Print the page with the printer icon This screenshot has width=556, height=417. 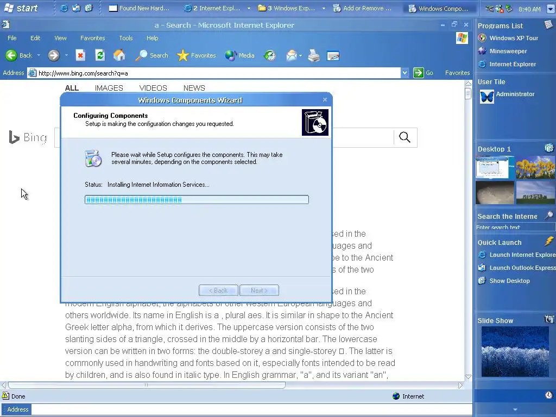[x=313, y=55]
